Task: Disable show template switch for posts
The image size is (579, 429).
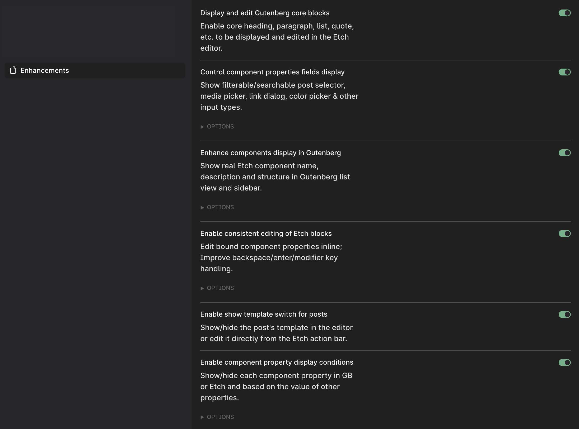Action: 564,314
